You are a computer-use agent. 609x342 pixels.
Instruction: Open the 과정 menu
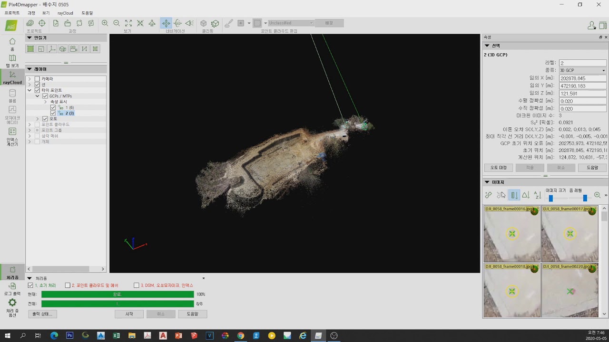coord(31,13)
